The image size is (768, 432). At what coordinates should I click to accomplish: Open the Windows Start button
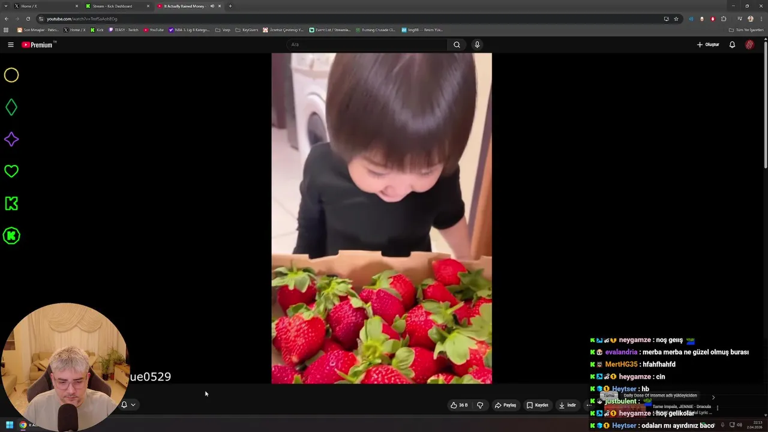pyautogui.click(x=9, y=425)
